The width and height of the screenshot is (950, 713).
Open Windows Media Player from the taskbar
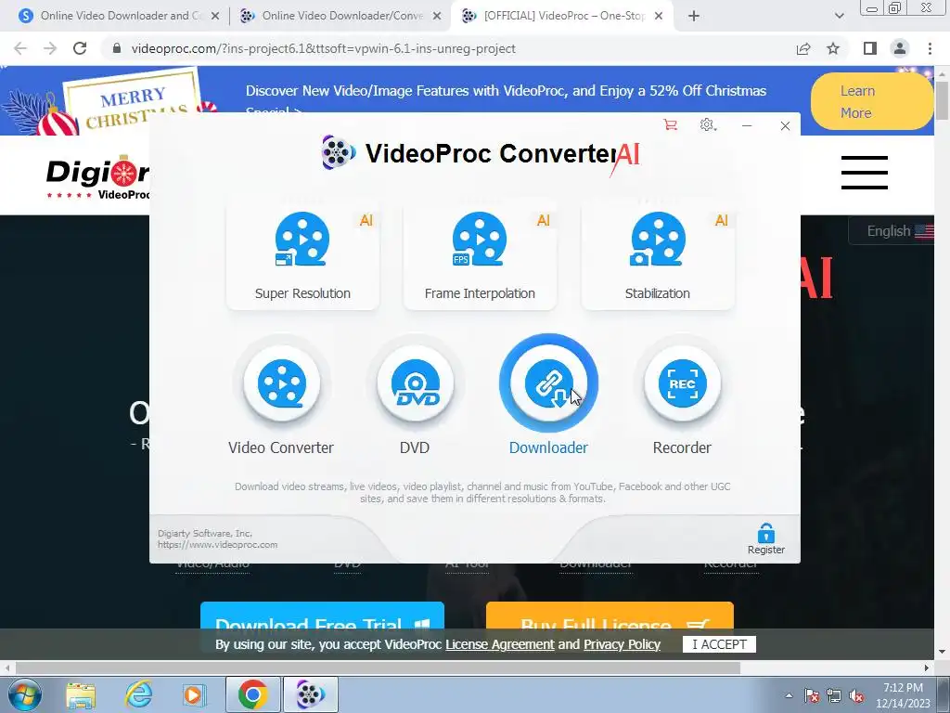click(195, 694)
